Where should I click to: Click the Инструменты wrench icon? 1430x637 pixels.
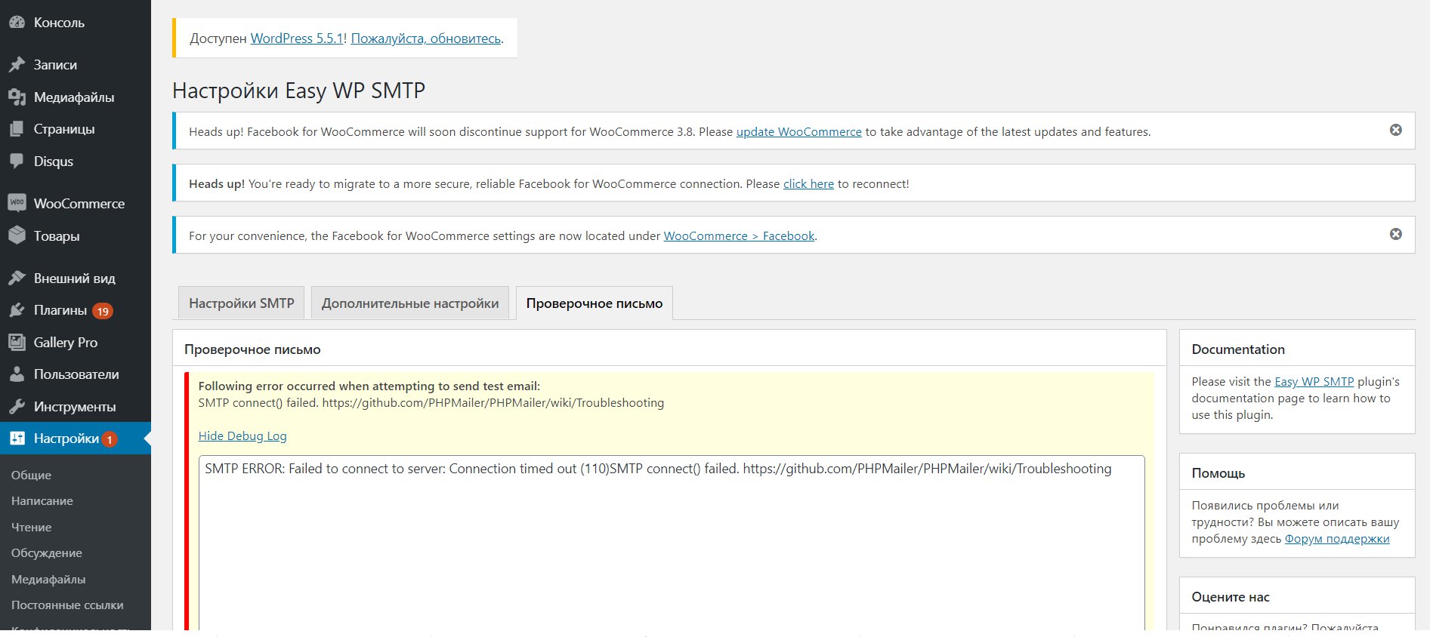pyautogui.click(x=17, y=407)
